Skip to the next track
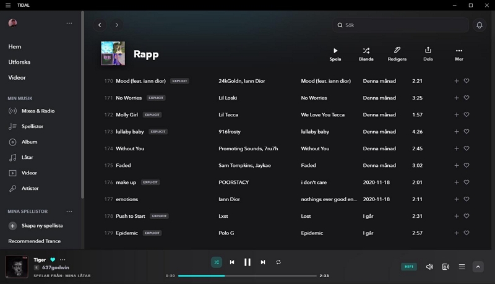495x284 pixels. (263, 262)
